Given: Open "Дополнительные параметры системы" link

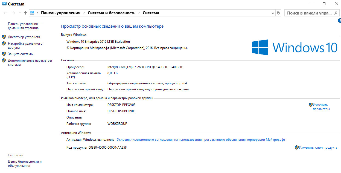Looking at the screenshot, I should 30,63.
